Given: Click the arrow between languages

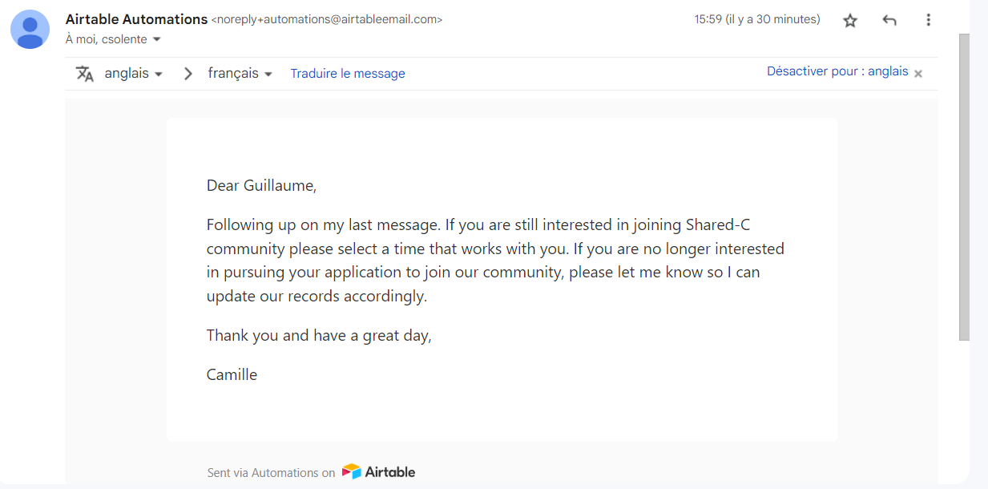Looking at the screenshot, I should click(x=188, y=74).
